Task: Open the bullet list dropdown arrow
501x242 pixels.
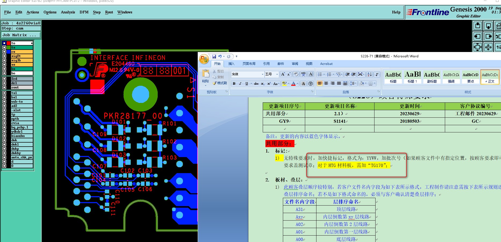Action: [324, 74]
